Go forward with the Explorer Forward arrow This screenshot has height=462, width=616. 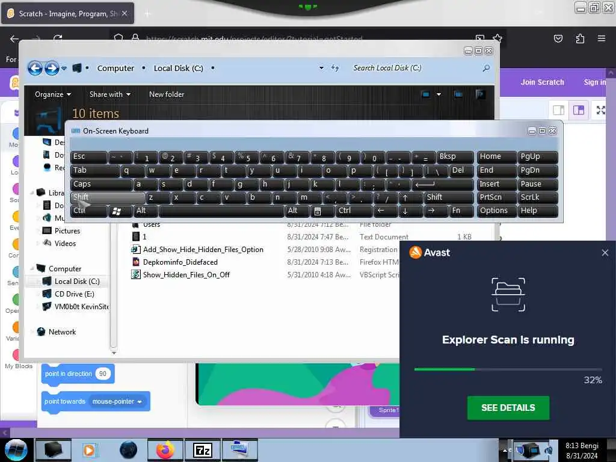click(52, 69)
